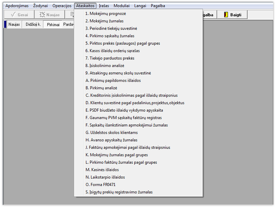Open N. Laikotarpio išlaidos report
This screenshot has width=276, height=207.
(x=138, y=177)
